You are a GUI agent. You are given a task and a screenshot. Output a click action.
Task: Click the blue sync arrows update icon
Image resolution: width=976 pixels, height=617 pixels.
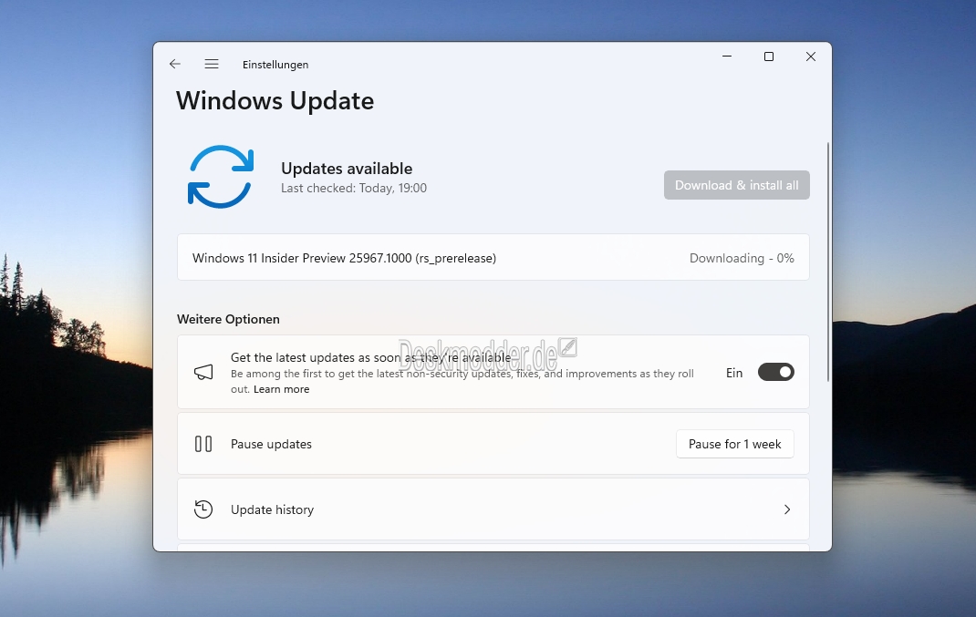coord(221,177)
